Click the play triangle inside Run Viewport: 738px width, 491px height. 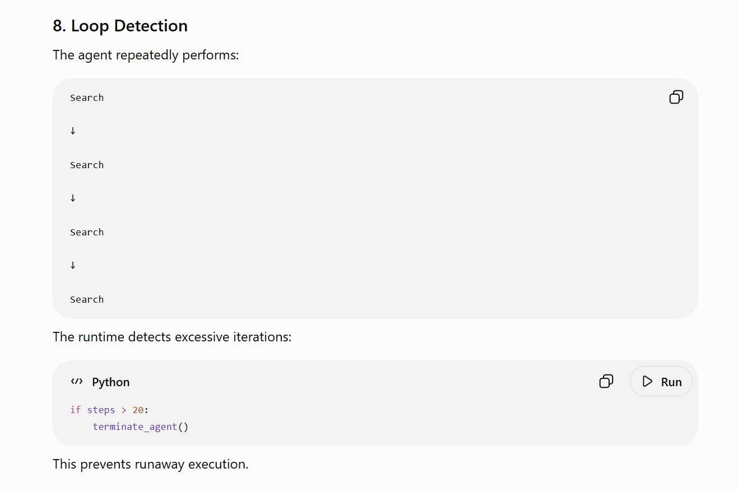[648, 382]
